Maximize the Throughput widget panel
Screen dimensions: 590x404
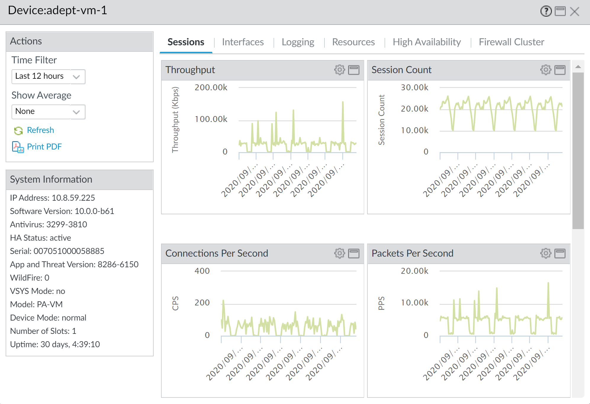[354, 70]
